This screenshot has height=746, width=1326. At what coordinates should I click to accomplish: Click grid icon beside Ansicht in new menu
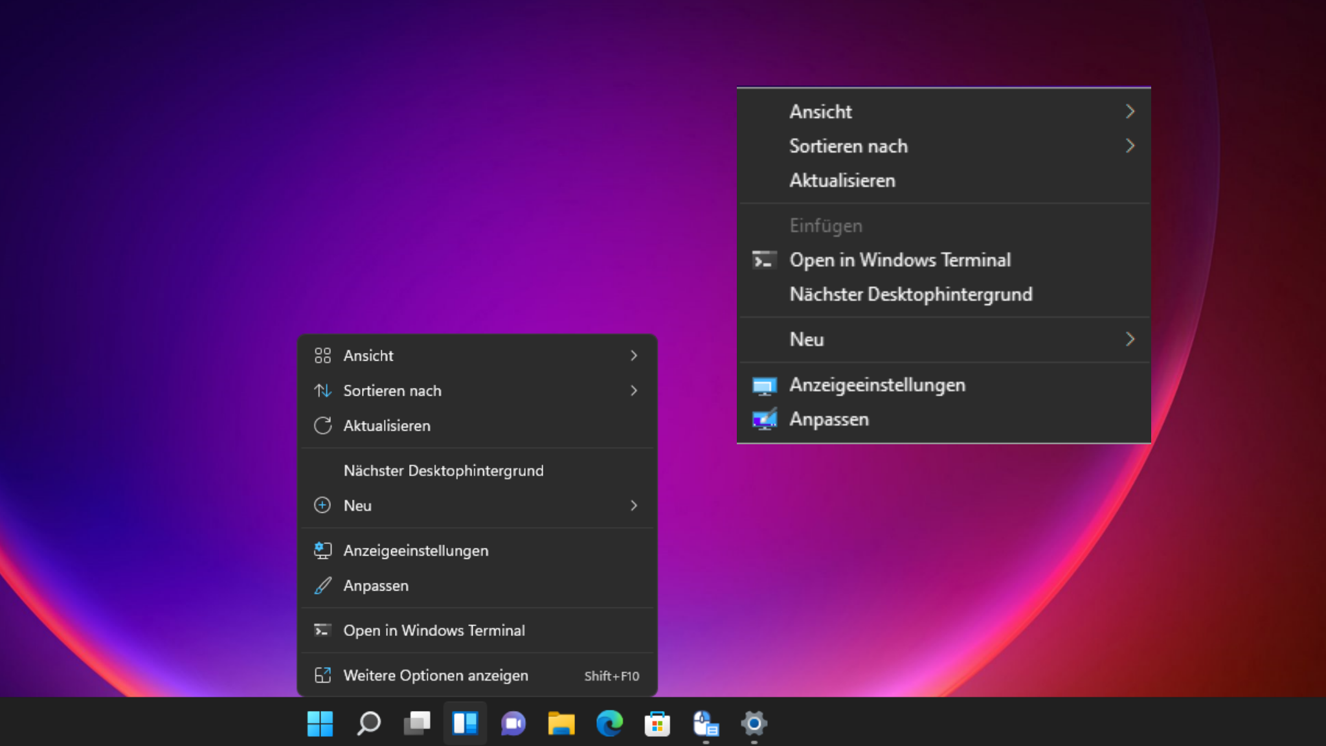322,356
